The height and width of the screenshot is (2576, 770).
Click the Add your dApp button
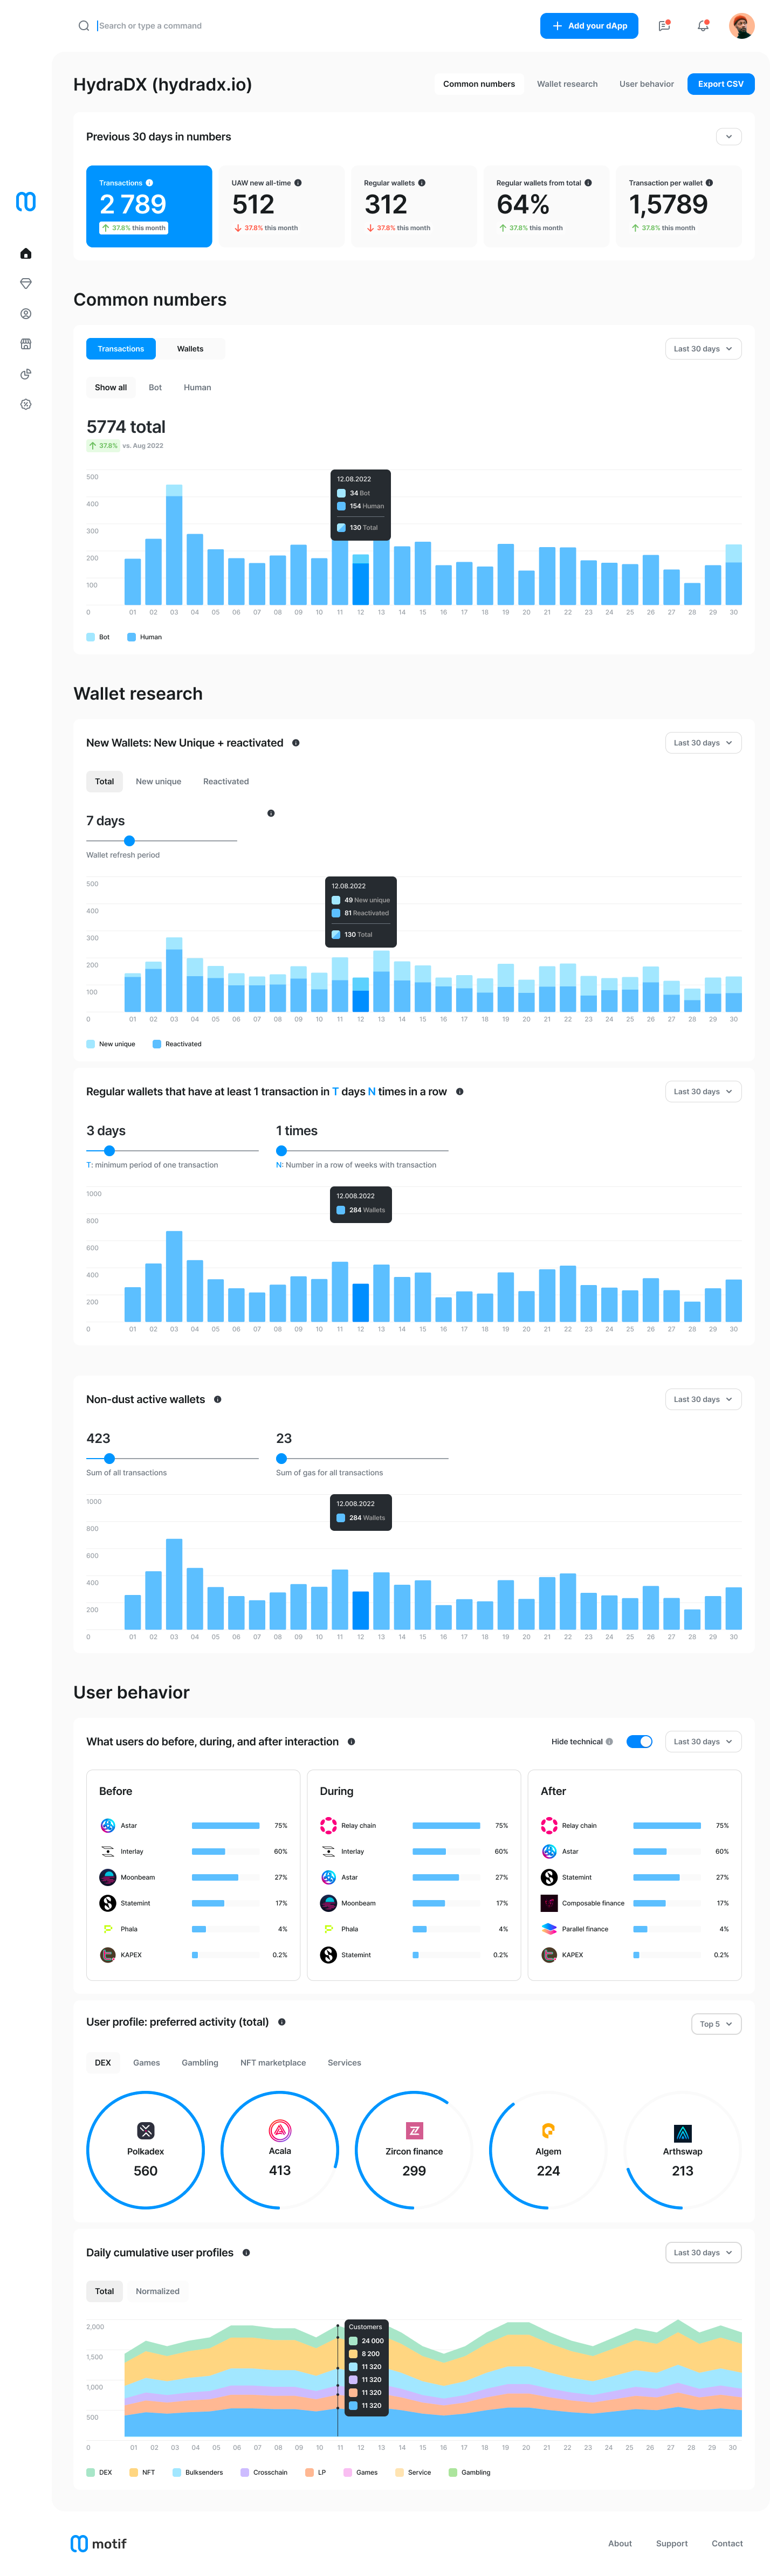tap(590, 26)
